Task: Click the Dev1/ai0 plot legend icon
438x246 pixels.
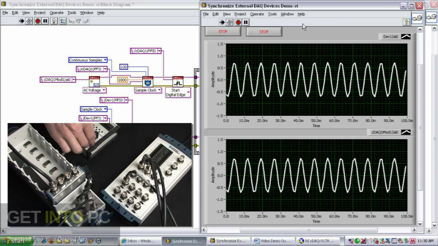Action: point(406,37)
